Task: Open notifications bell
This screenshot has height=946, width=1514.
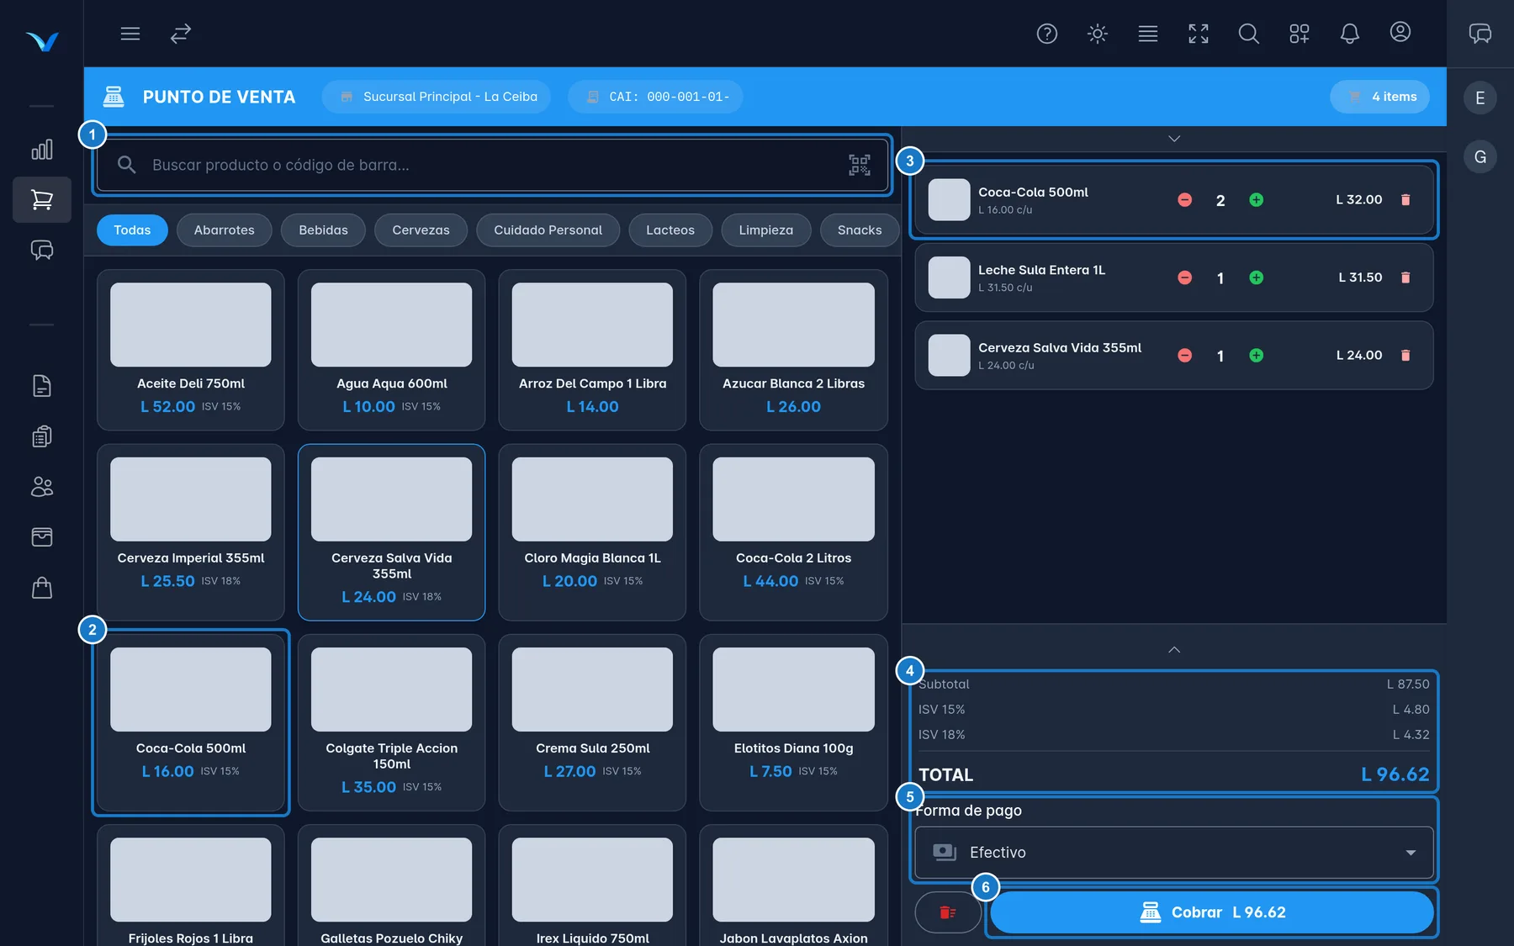Action: [1350, 34]
